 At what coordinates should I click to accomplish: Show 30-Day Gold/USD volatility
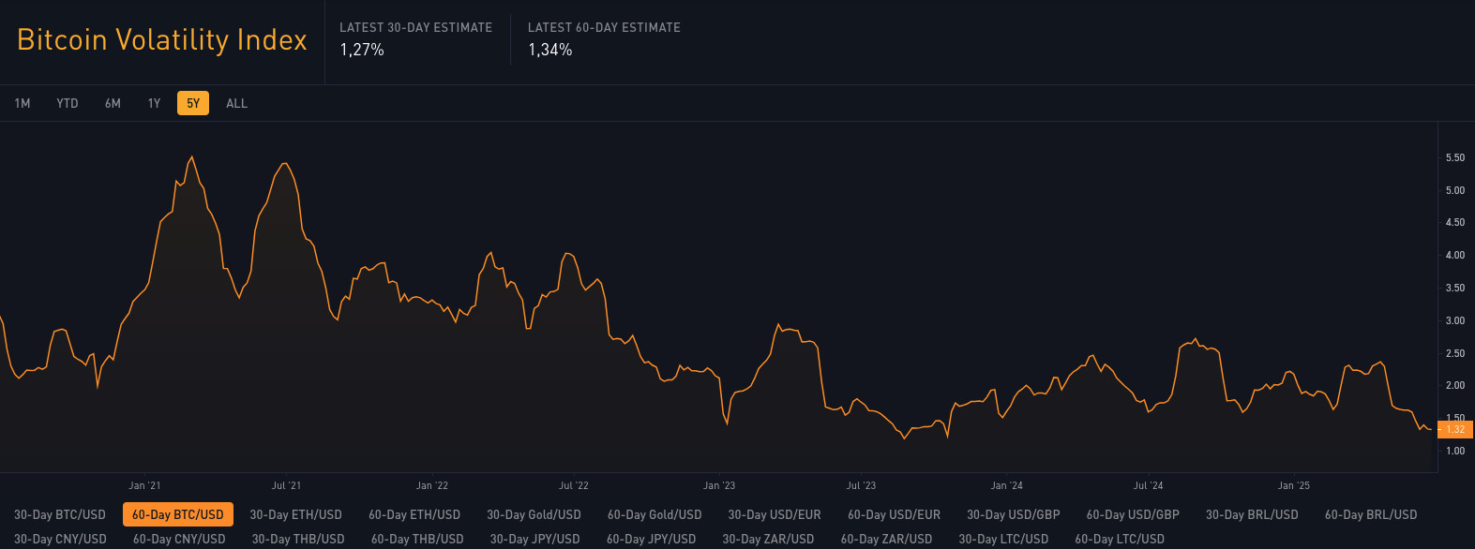[x=534, y=514]
